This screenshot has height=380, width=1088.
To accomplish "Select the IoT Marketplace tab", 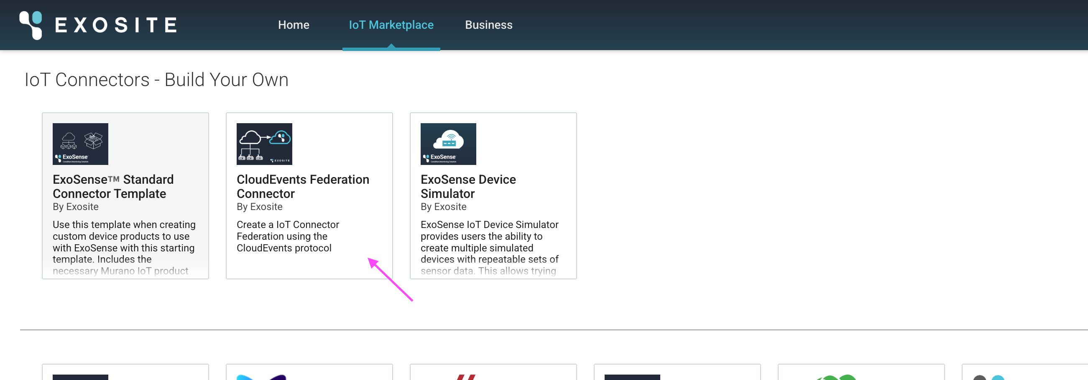I will click(x=391, y=25).
